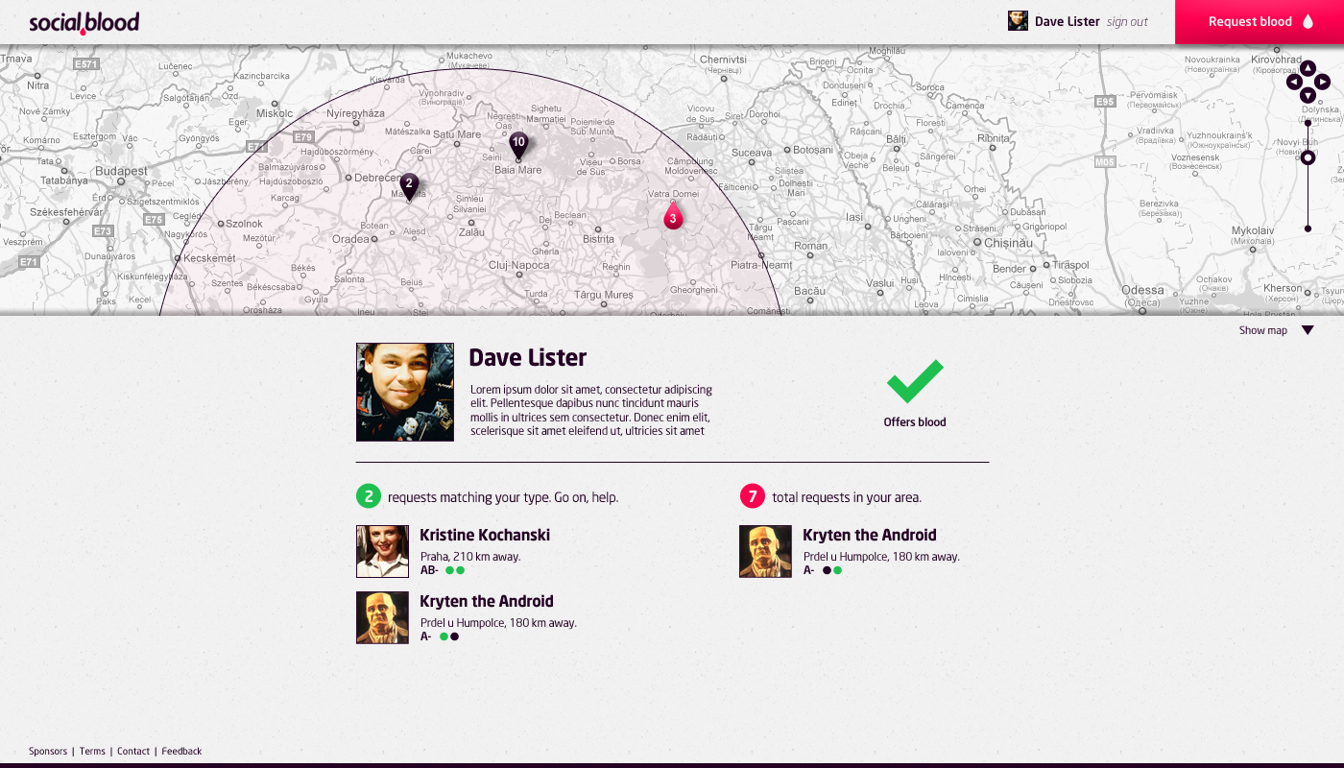Click top end dot of zoom slider
The width and height of the screenshot is (1344, 768).
[x=1308, y=123]
